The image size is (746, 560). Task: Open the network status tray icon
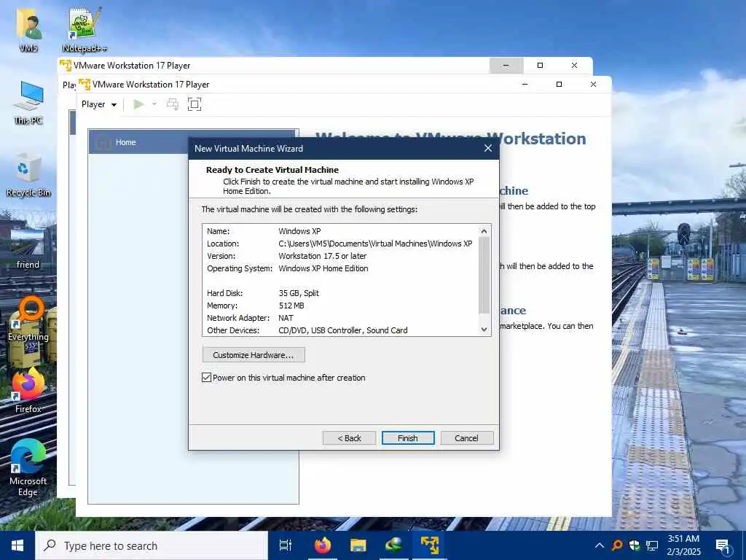click(x=652, y=545)
